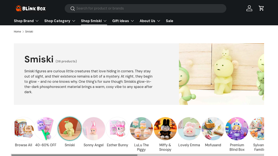Select the Sonny Angel category icon
The image size is (278, 156).
pos(93,129)
